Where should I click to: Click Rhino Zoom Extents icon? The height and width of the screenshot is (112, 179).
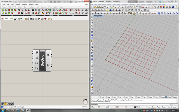131,7
